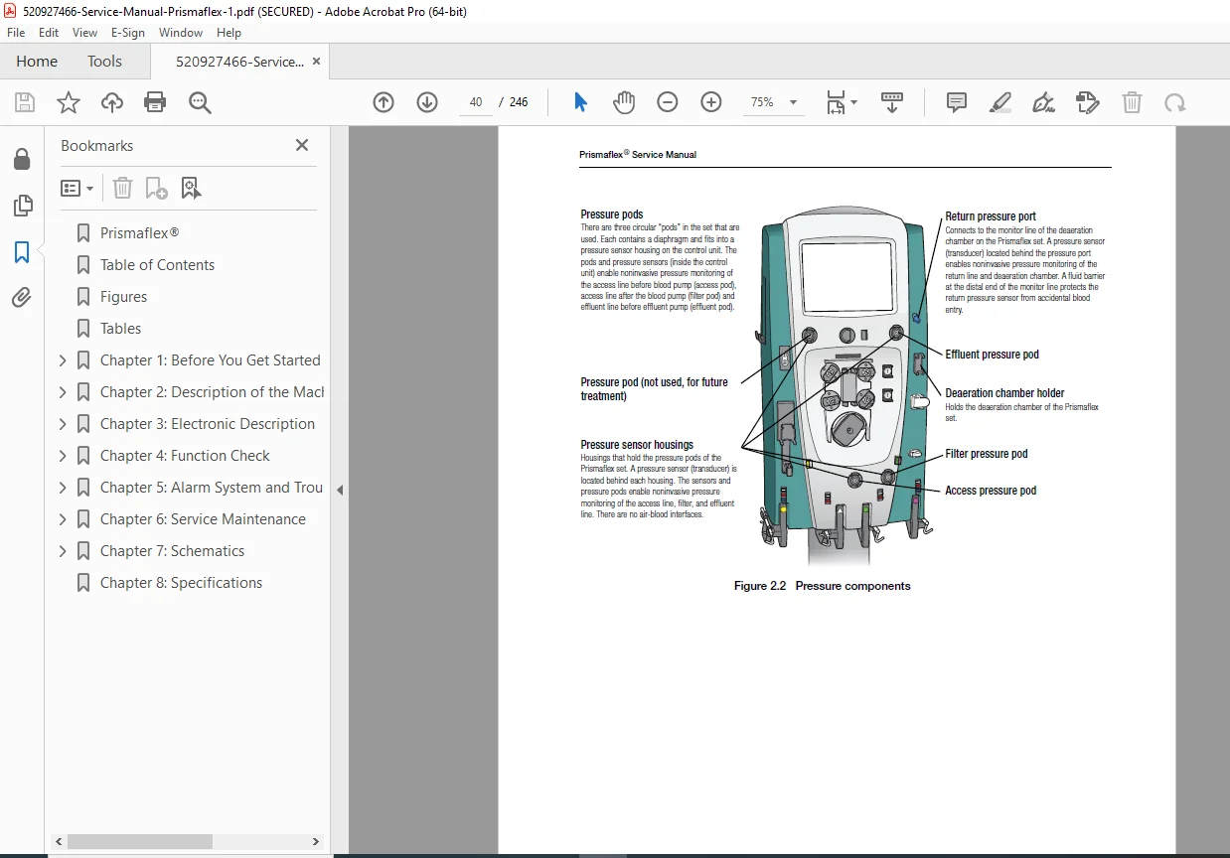The width and height of the screenshot is (1230, 858).
Task: Open the Tables bookmark
Action: click(x=120, y=329)
